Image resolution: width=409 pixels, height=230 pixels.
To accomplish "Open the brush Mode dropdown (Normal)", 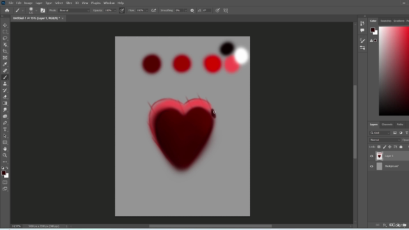I will pos(74,10).
